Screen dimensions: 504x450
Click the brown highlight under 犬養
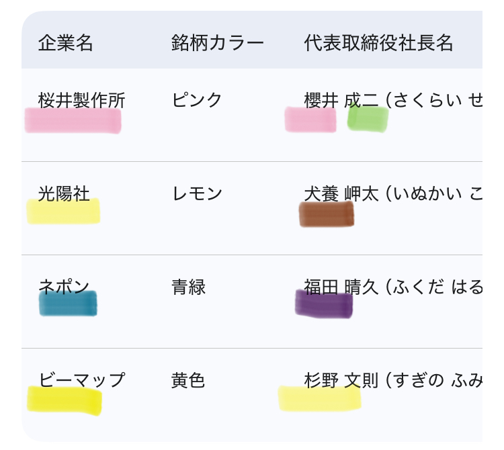[x=327, y=214]
